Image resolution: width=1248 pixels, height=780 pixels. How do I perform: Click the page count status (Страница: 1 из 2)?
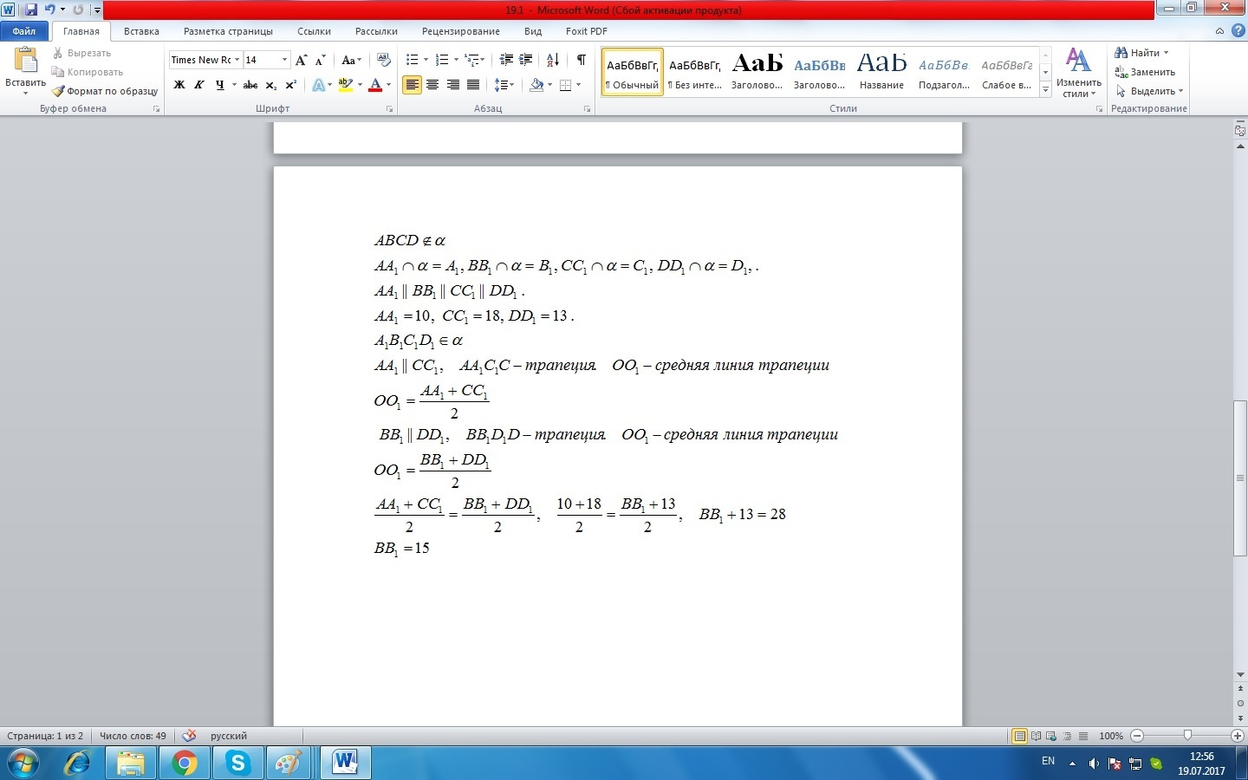45,736
